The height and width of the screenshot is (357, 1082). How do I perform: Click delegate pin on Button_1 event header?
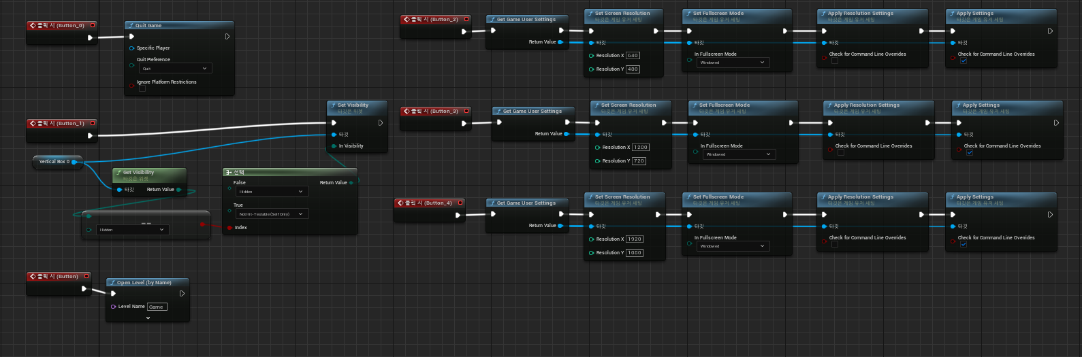point(93,123)
